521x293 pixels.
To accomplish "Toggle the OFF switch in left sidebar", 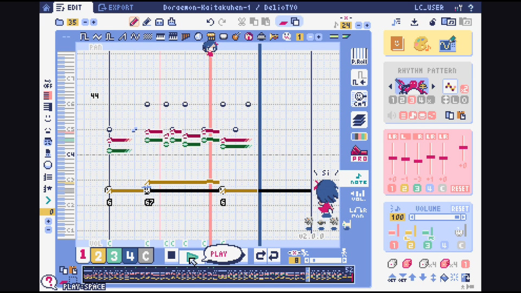I will (x=48, y=84).
